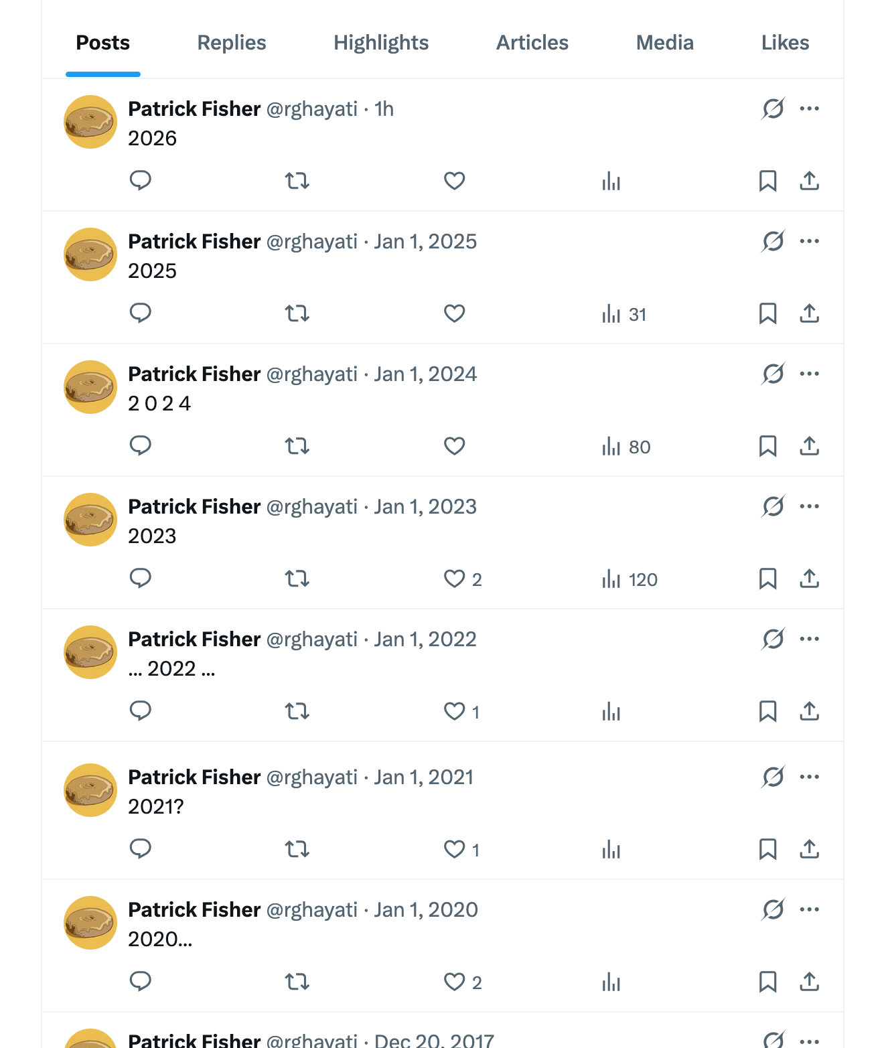Screen dimensions: 884x1048
Task: Bookmark the 2020... post
Action: (x=767, y=982)
